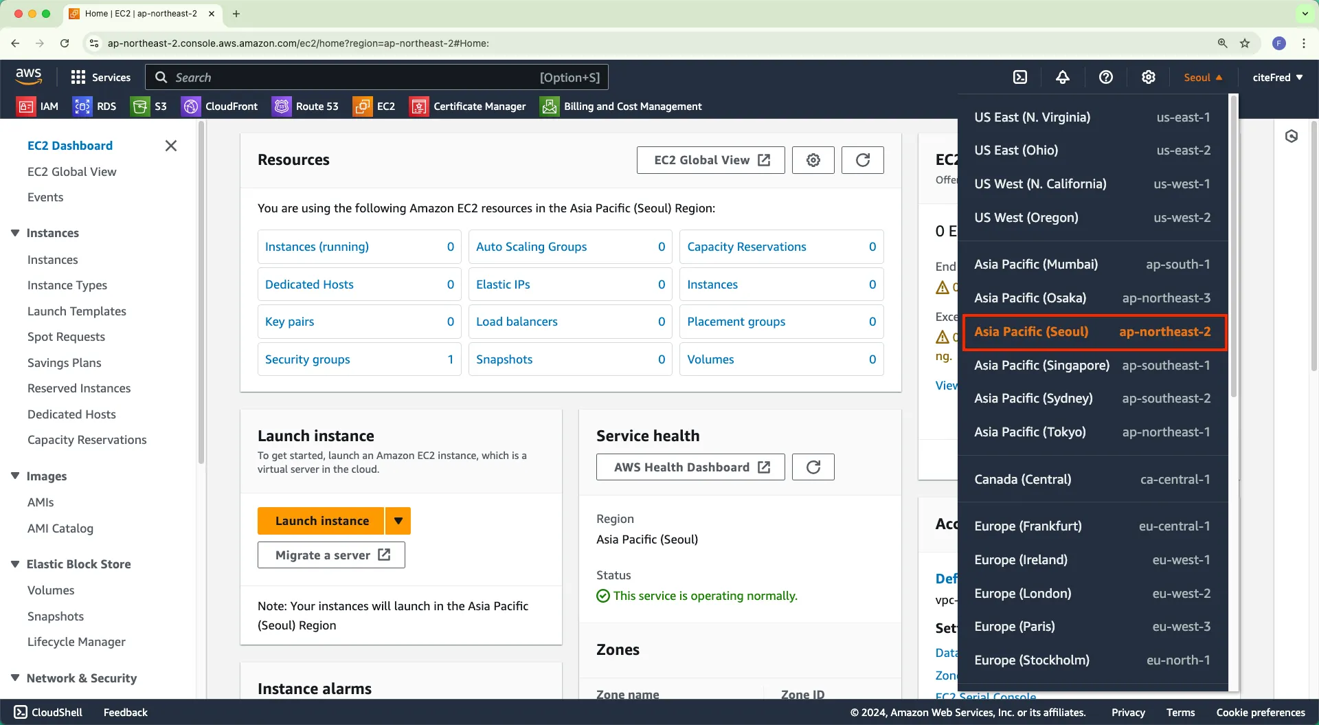Open the S3 shortcut

(149, 107)
